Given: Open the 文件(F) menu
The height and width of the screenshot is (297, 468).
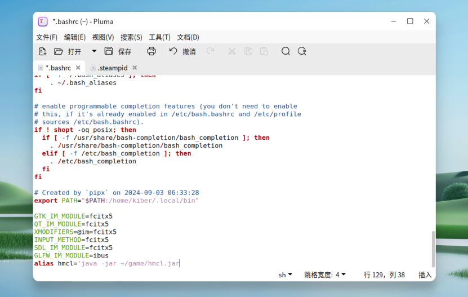Looking at the screenshot, I should pyautogui.click(x=47, y=37).
